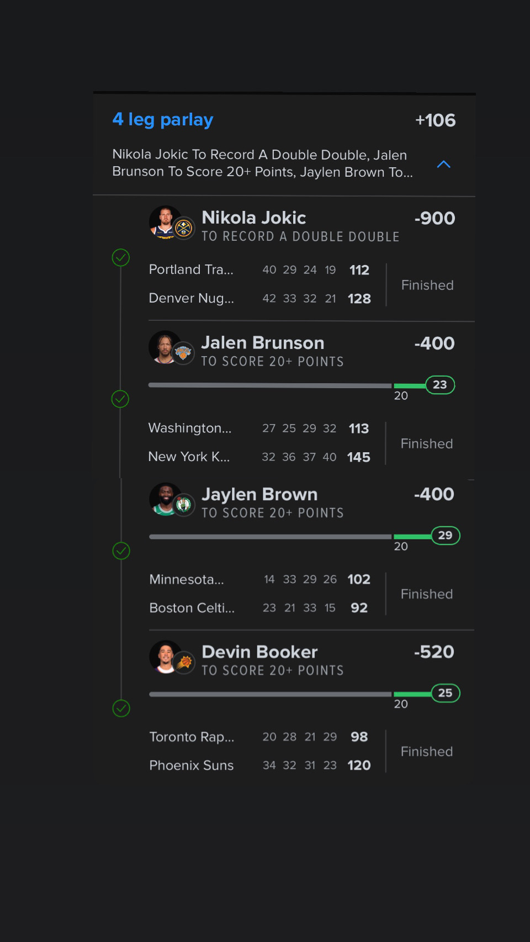
Task: Click the green checkmark beside Jokic leg
Action: (121, 257)
